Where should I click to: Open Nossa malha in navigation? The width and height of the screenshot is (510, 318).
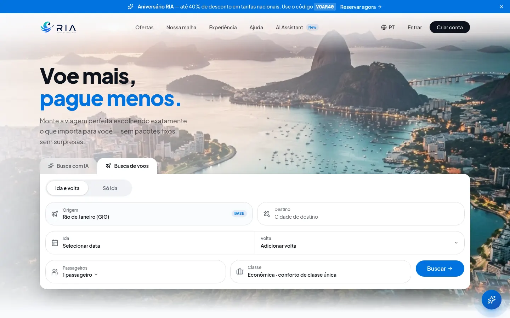pos(181,27)
